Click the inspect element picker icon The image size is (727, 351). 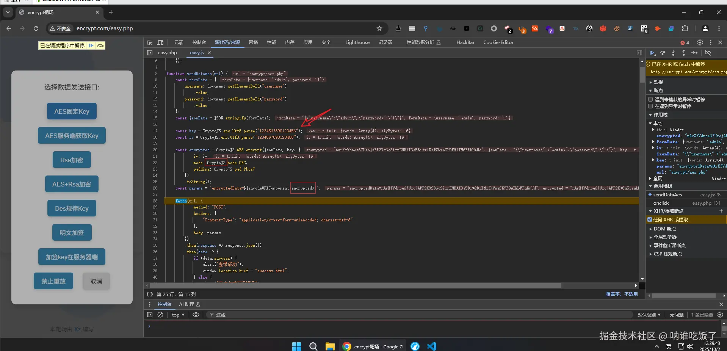(x=150, y=42)
